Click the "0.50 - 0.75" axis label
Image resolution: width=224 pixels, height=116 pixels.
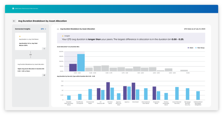coord(109,73)
